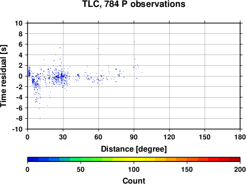Click the green colorbar segment near 50
Viewport: 246px width, 184px height.
(x=81, y=159)
